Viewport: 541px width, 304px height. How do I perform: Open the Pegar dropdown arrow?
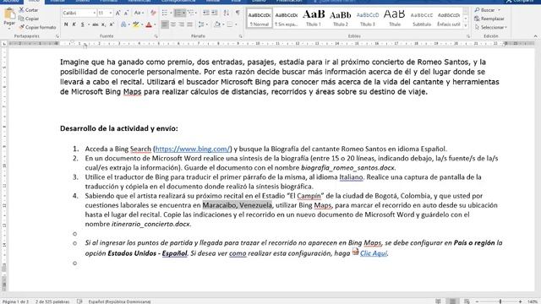(9, 28)
